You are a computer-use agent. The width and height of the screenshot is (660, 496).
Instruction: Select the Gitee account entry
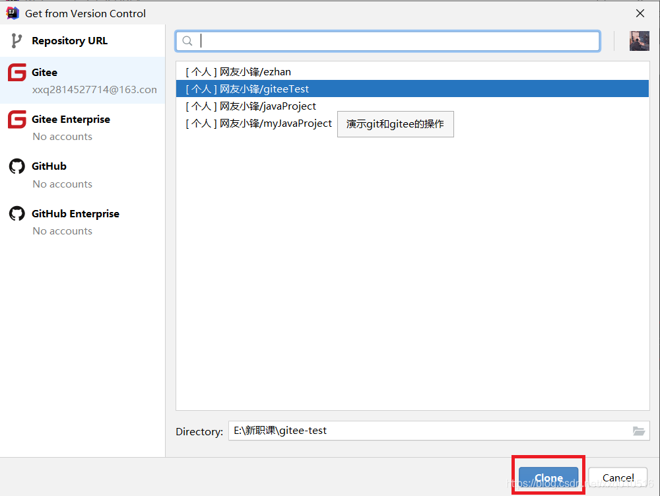coord(82,80)
